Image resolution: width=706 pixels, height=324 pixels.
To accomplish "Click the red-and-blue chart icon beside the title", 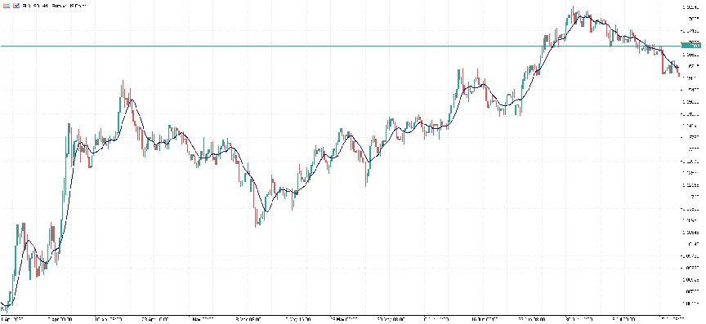I will click(x=16, y=6).
